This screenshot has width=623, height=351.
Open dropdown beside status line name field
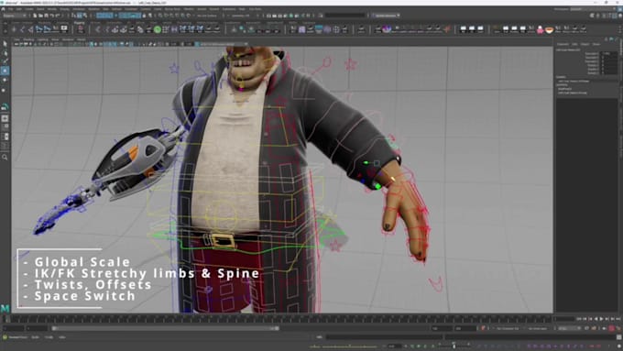(386, 16)
